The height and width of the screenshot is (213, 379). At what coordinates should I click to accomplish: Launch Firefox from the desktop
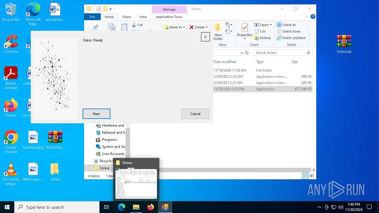pyautogui.click(x=11, y=108)
